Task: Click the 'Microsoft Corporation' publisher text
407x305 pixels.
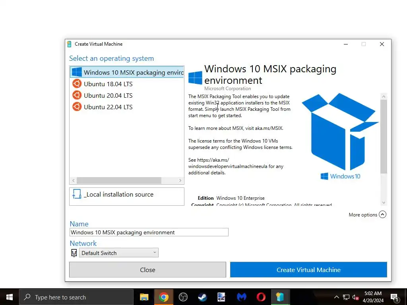Action: (228, 89)
